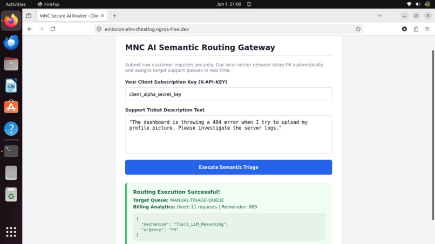Open the volume icon in system tray
This screenshot has width=435, height=244.
pos(418,4)
